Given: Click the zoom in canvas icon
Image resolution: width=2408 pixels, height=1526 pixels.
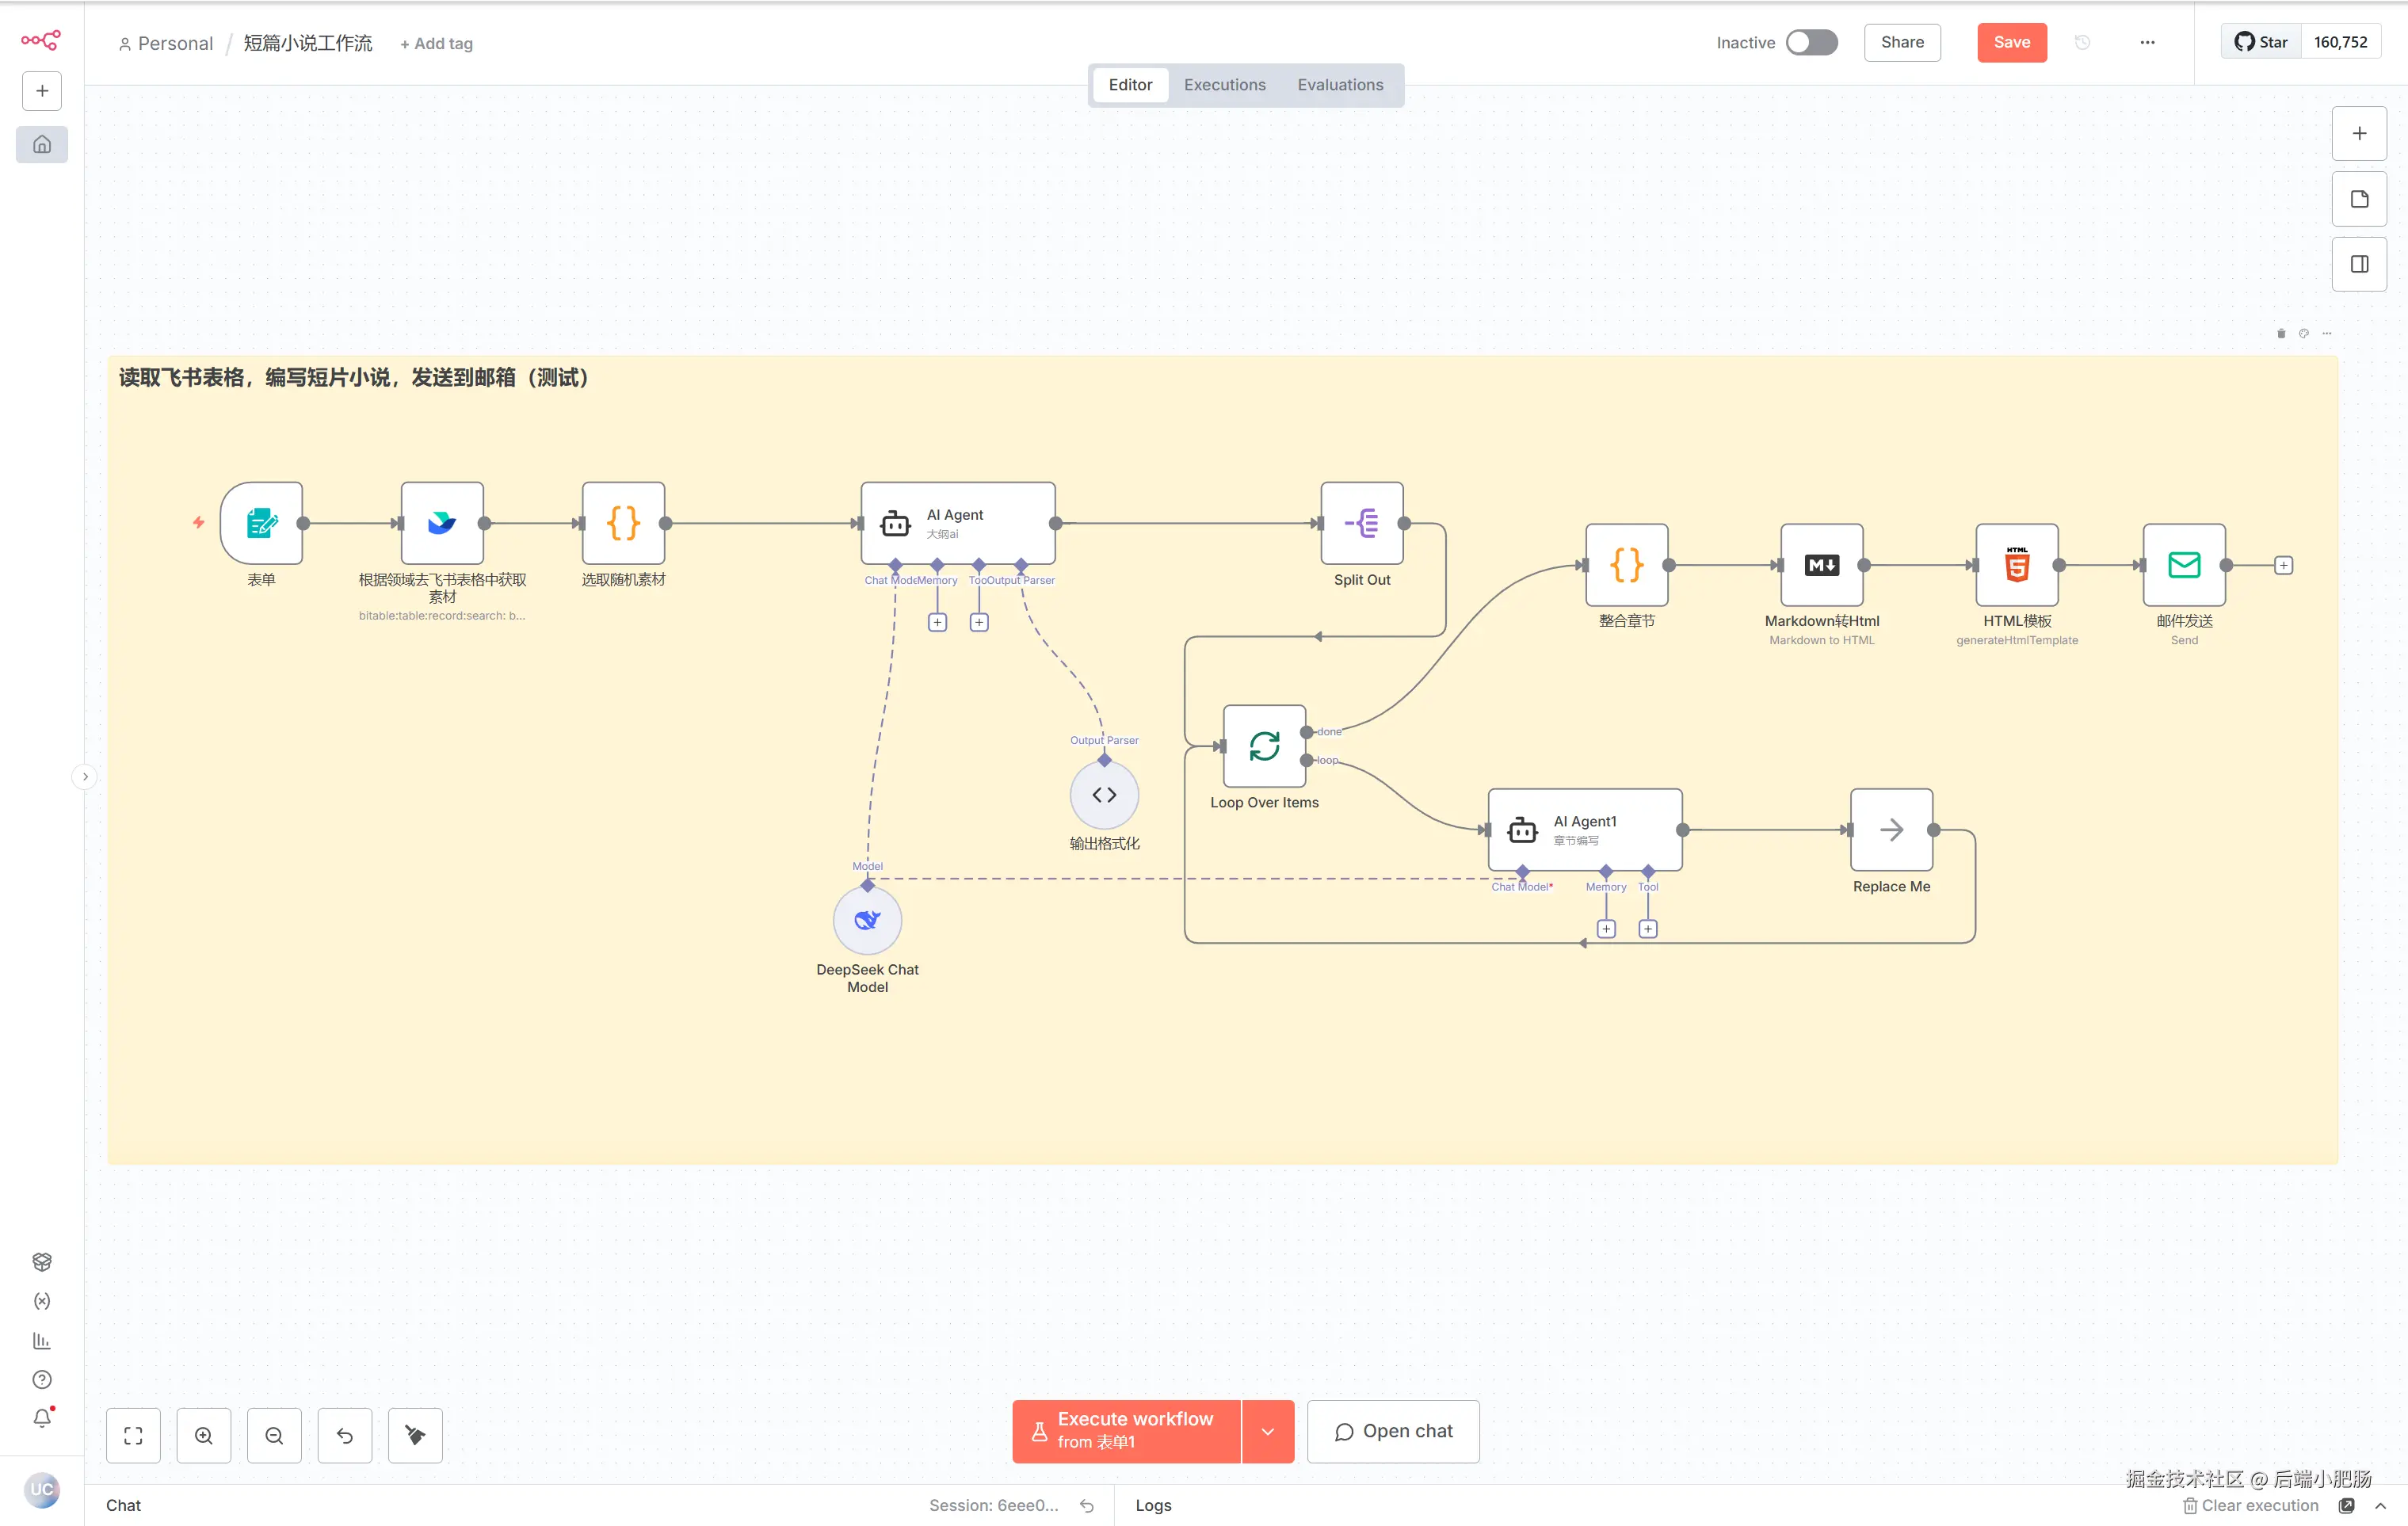Looking at the screenshot, I should [204, 1435].
